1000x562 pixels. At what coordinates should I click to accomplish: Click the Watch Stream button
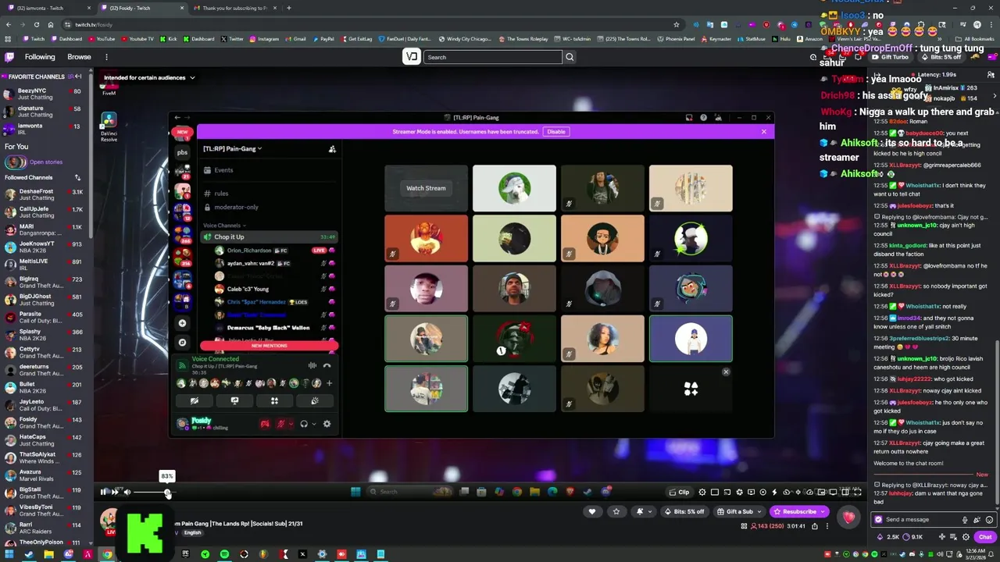click(x=426, y=188)
